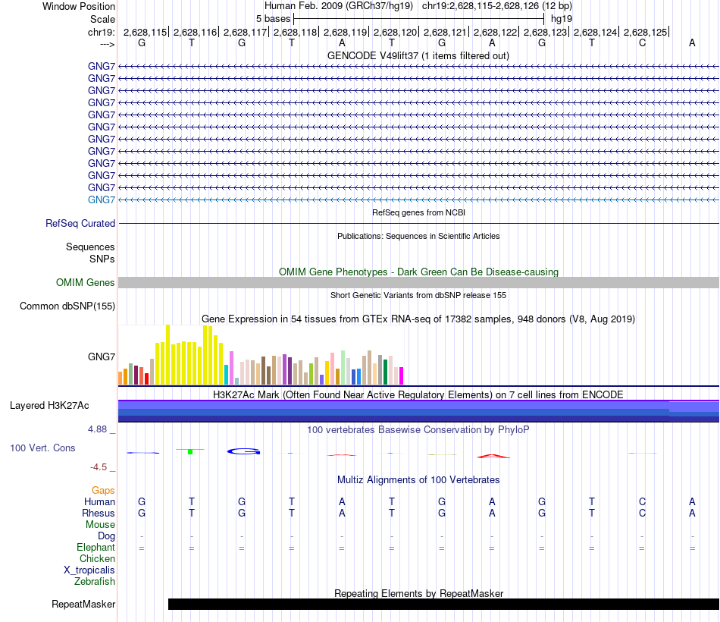Click the orange Gaps label
Screen dimensions: 720x622
103,491
